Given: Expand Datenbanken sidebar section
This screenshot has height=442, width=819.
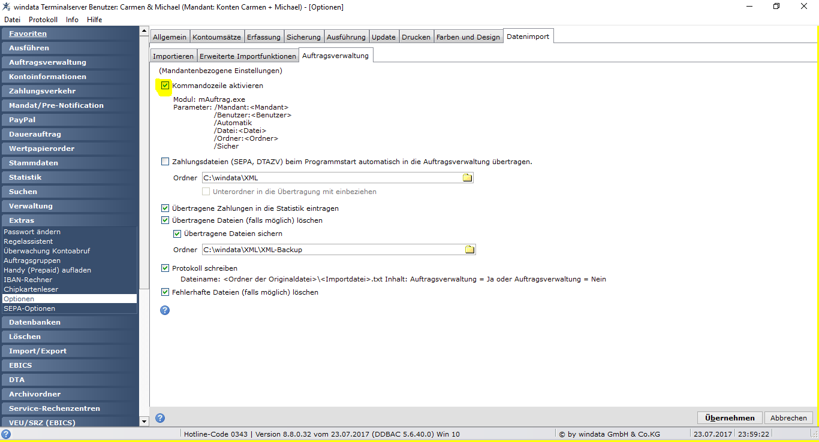Looking at the screenshot, I should tap(69, 322).
